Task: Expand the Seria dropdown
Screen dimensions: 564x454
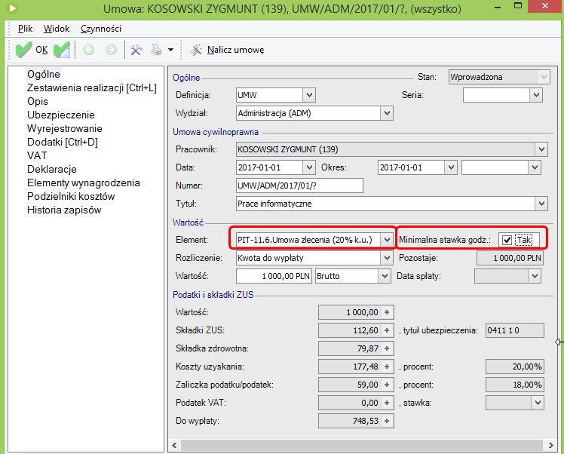Action: 536,95
